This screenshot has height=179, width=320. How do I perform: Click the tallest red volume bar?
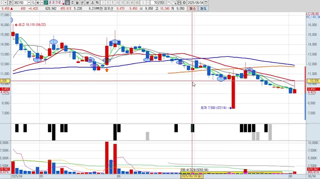coord(107,158)
